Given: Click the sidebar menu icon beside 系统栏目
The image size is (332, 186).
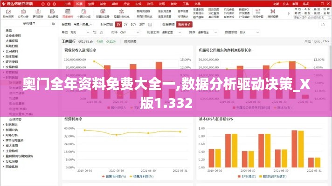Looking at the screenshot, I should (x=53, y=23).
